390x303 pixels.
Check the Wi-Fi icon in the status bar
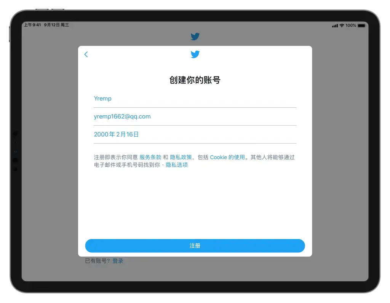click(x=342, y=26)
